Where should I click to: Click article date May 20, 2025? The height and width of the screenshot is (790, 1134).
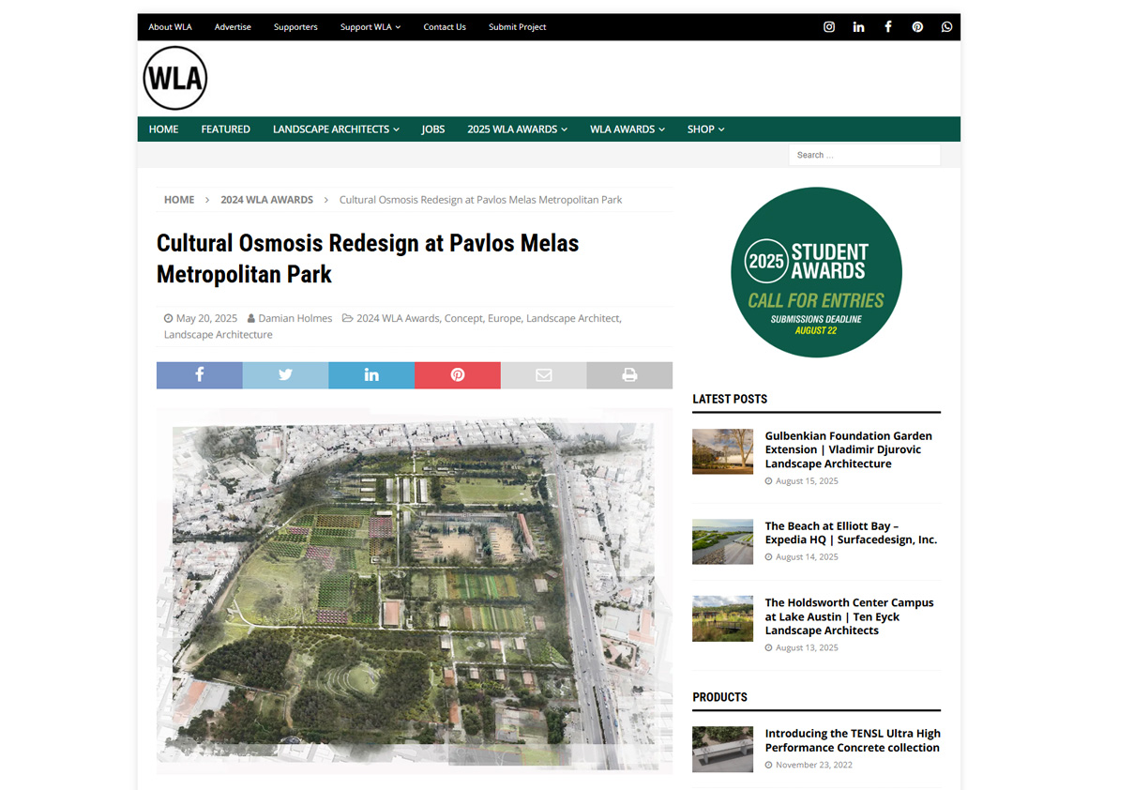206,318
